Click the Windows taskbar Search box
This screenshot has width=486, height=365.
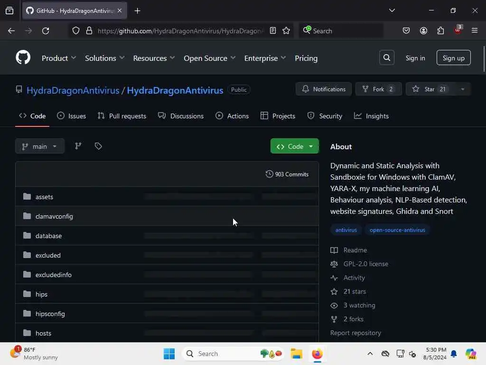coord(233,354)
